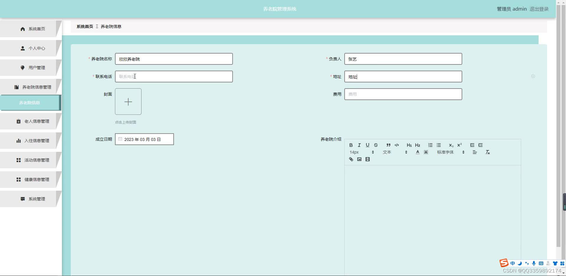Toggle Sogou punctuation mode
Viewport: 566px width, 276px height.
click(527, 263)
